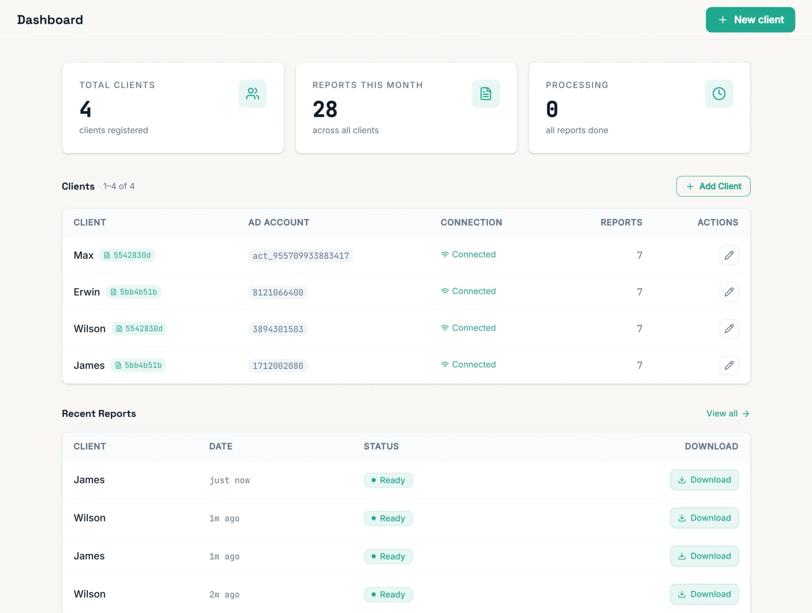This screenshot has height=613, width=812.
Task: Click the Ready status badge for just now report
Action: 389,480
